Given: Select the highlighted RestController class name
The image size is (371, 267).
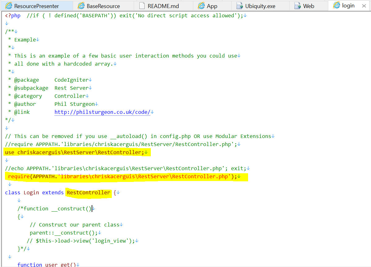Looking at the screenshot, I should point(88,192).
